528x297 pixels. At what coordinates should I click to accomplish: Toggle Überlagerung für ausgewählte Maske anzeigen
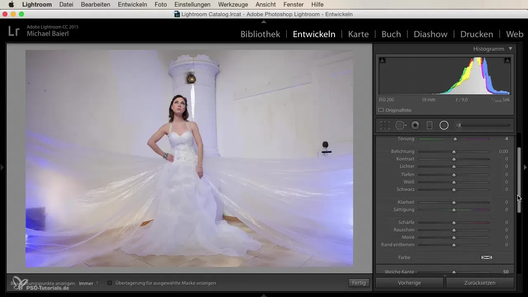(110, 283)
